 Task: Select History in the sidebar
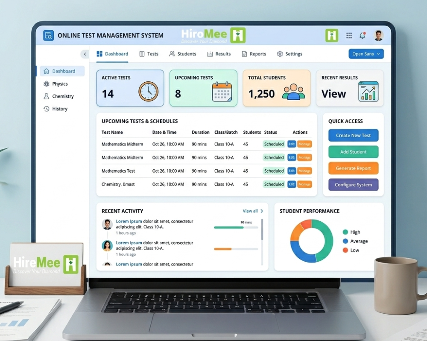[x=56, y=109]
